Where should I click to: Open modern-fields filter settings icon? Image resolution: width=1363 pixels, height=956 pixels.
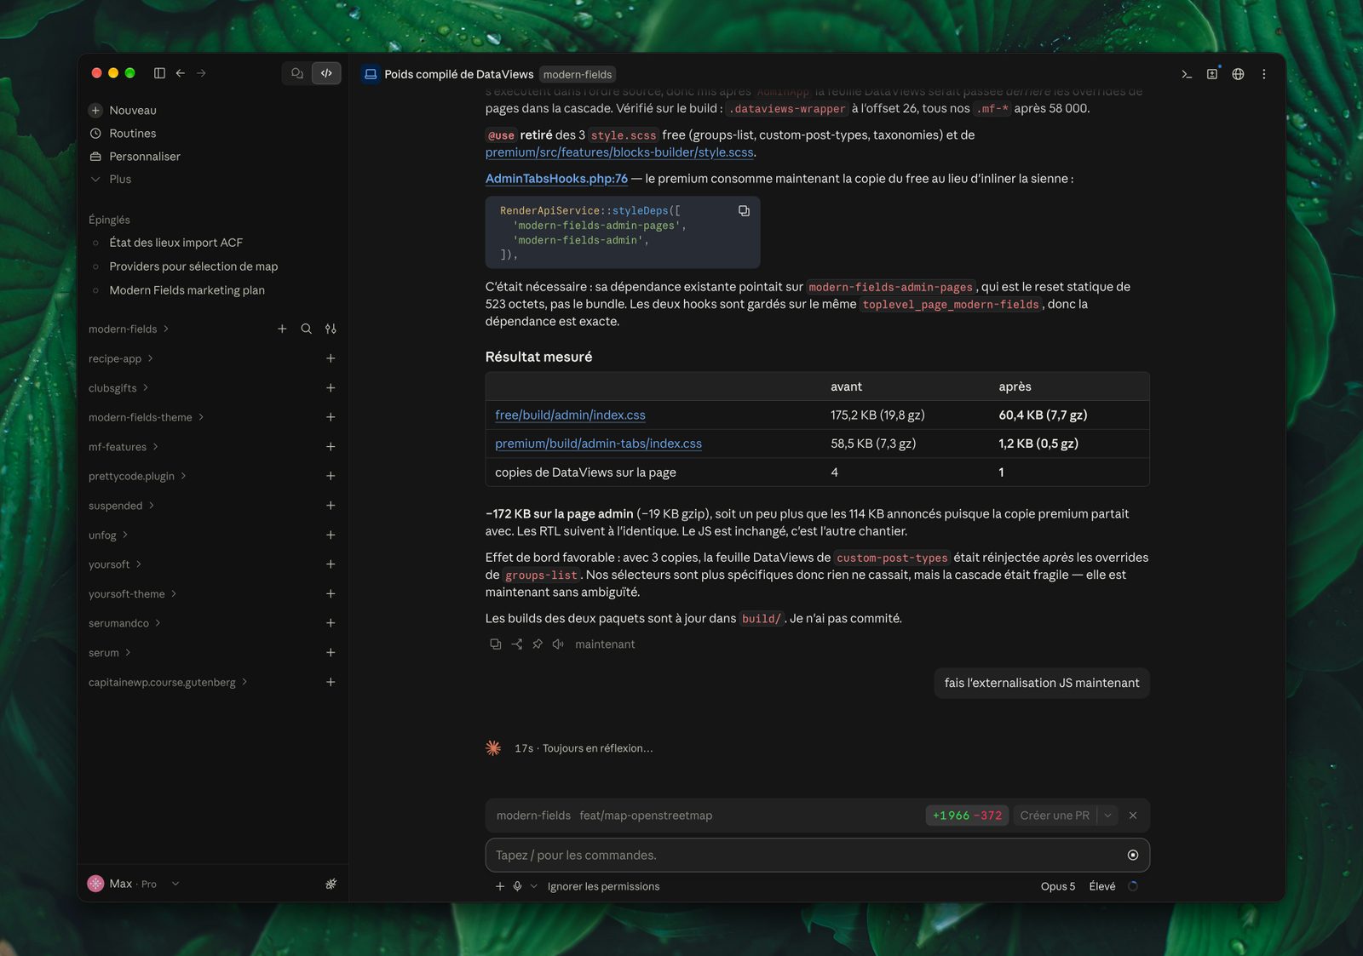(x=331, y=329)
